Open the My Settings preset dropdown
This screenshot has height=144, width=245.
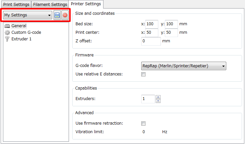(x=28, y=15)
